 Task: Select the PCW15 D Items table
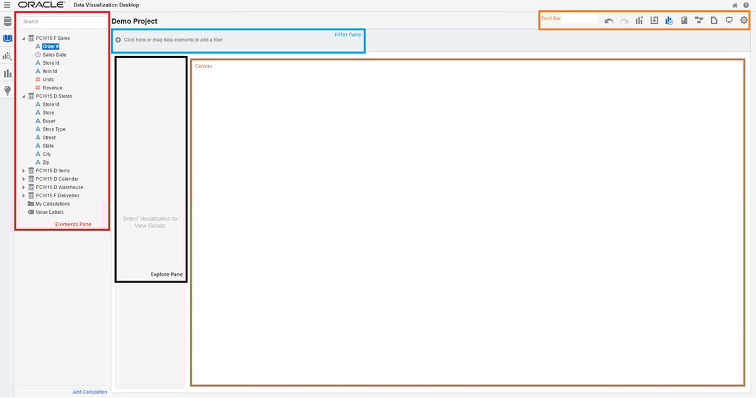pos(52,170)
